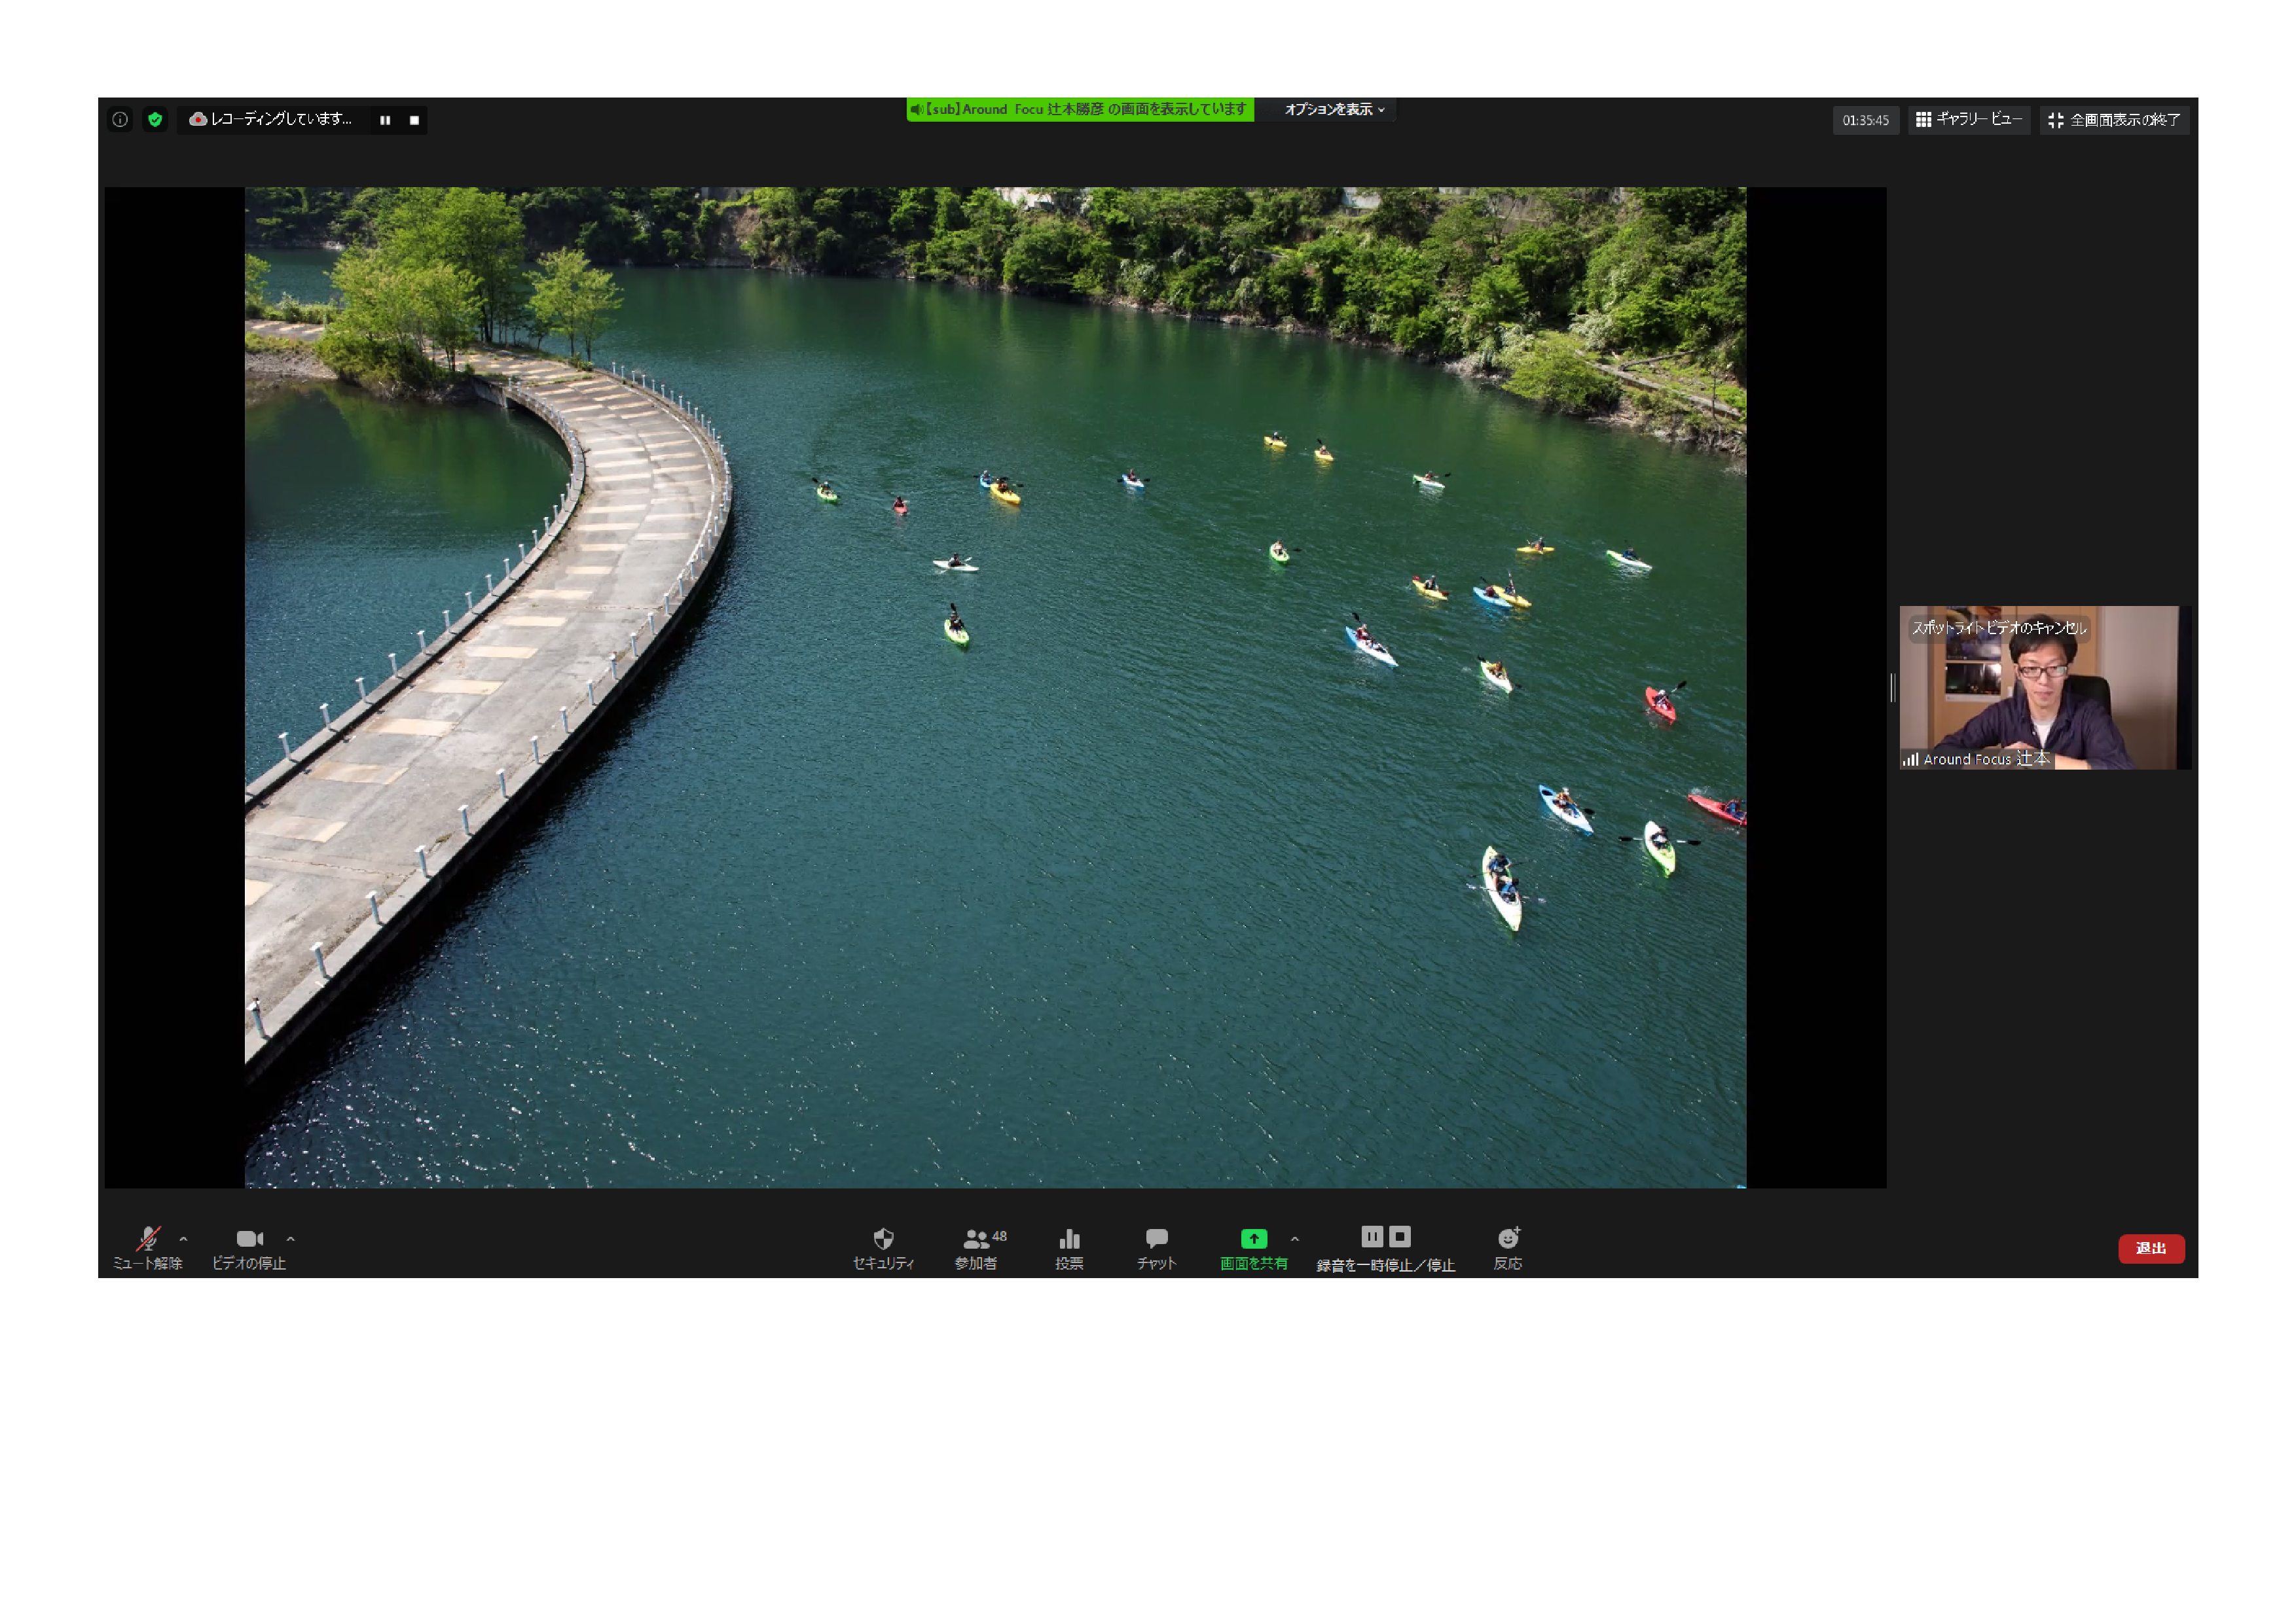2296x1623 pixels.
Task: Open the meeting info icon
Action: [x=120, y=120]
